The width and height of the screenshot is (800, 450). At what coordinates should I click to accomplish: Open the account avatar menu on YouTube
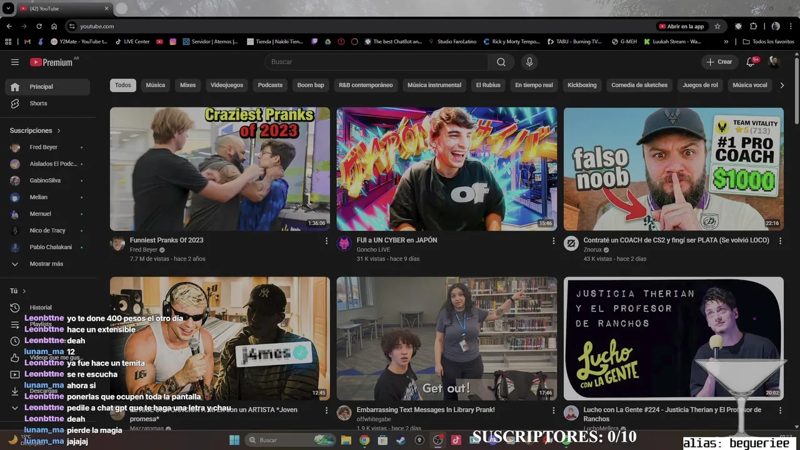pos(774,62)
